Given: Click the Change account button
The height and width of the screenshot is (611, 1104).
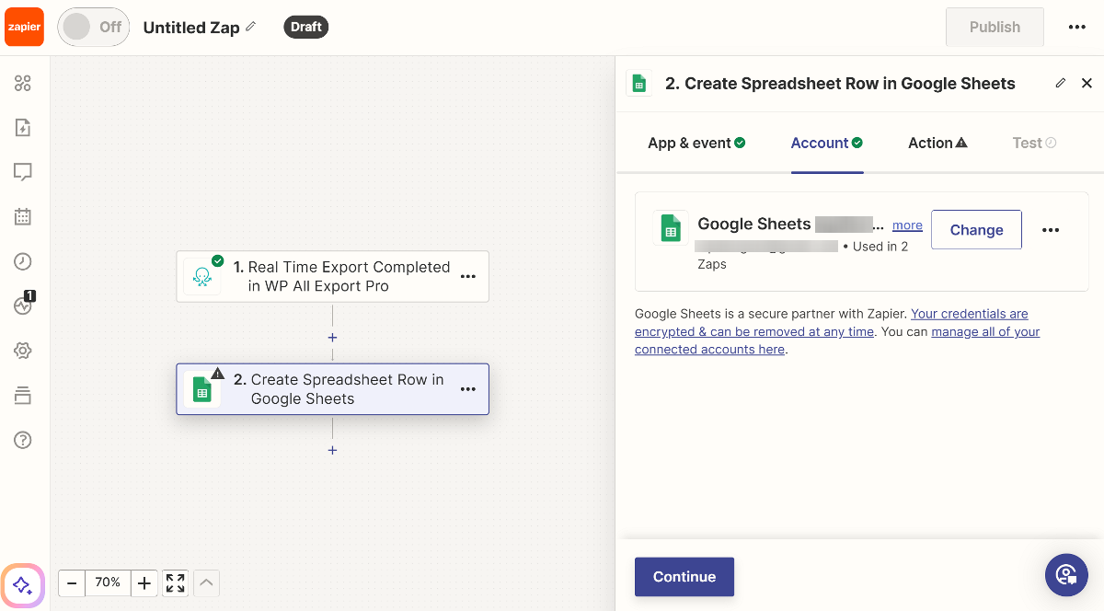Looking at the screenshot, I should pyautogui.click(x=976, y=230).
